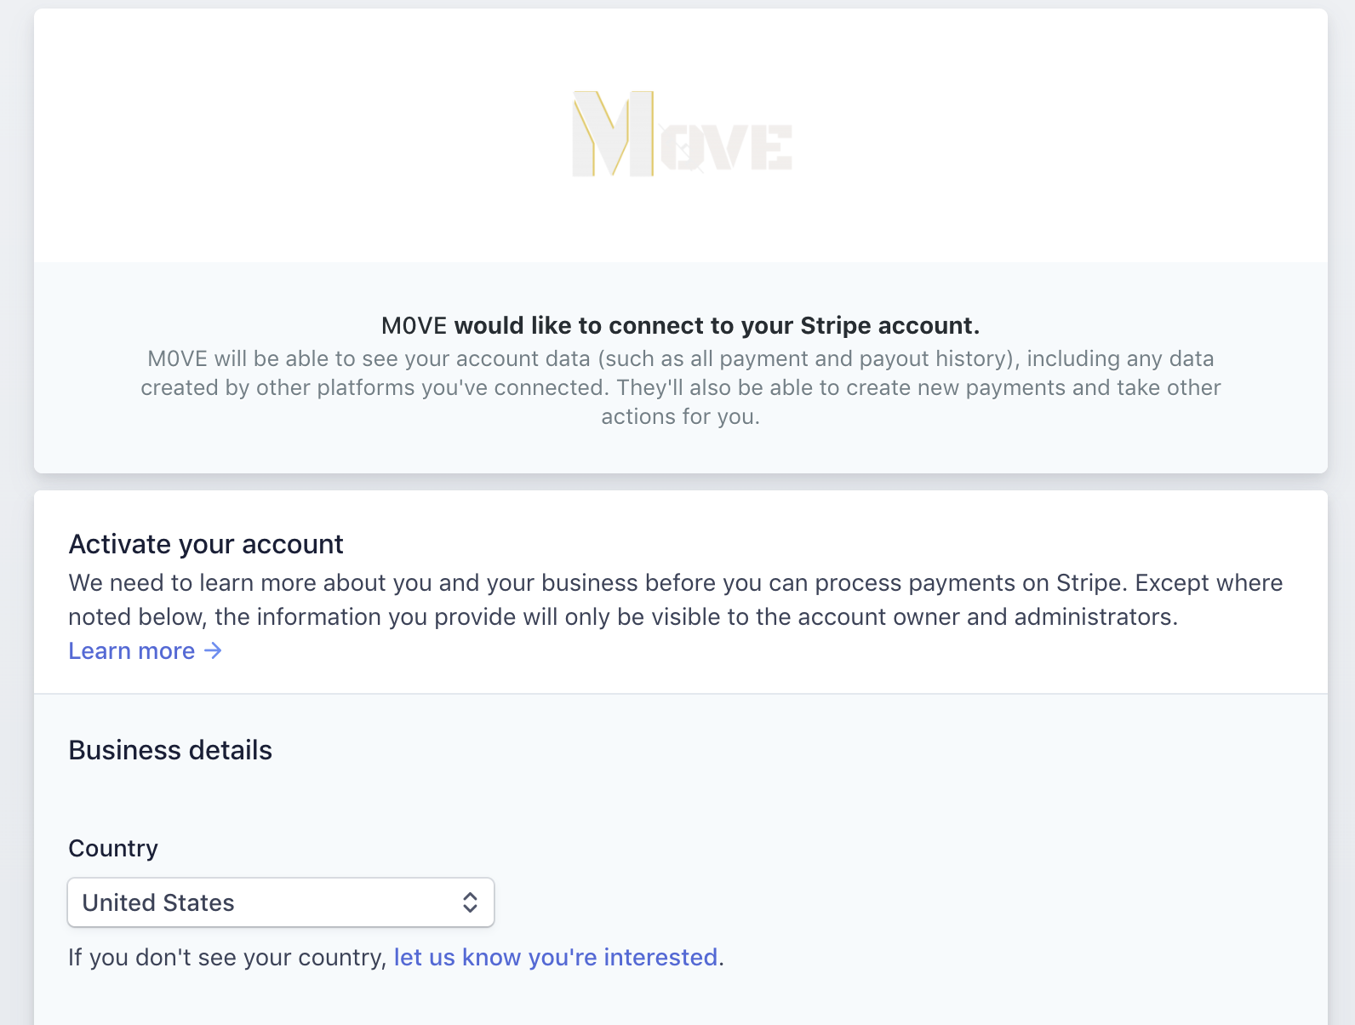
Task: Click the 'would like to connect' headline
Action: [x=681, y=326]
